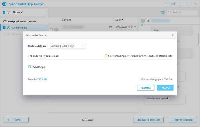The width and height of the screenshot is (200, 127).
Task: Click the Content column header
Action: 66,20
